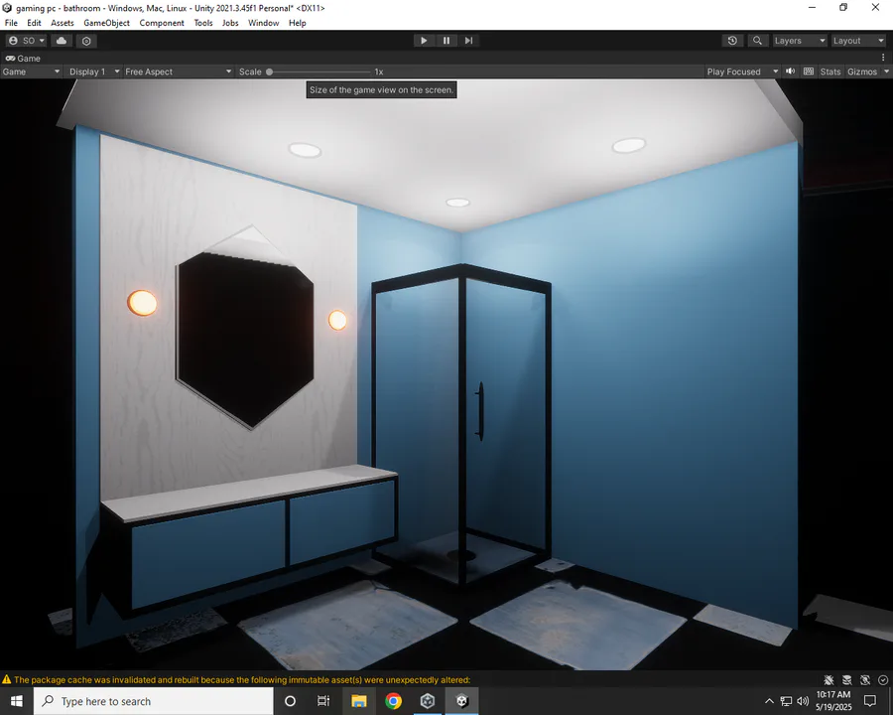Click the auto-generate lighting status icon
893x715 pixels.
[865, 679]
